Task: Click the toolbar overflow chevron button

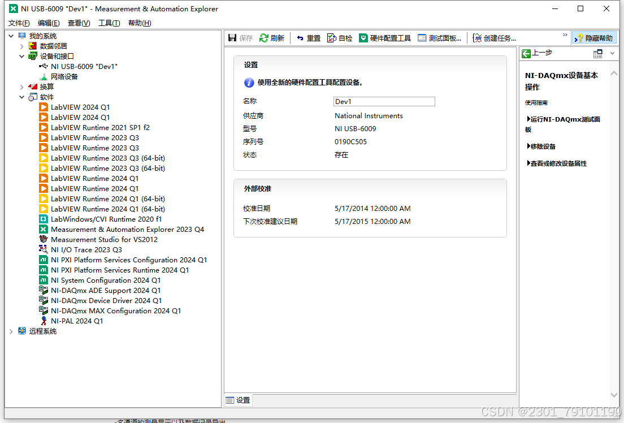Action: (565, 34)
